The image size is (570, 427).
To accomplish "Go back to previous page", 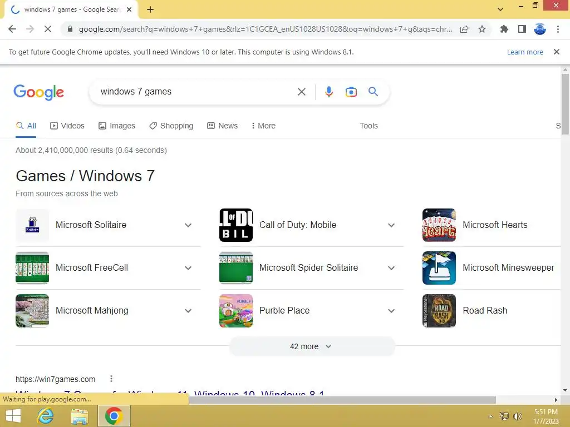I will tap(12, 29).
